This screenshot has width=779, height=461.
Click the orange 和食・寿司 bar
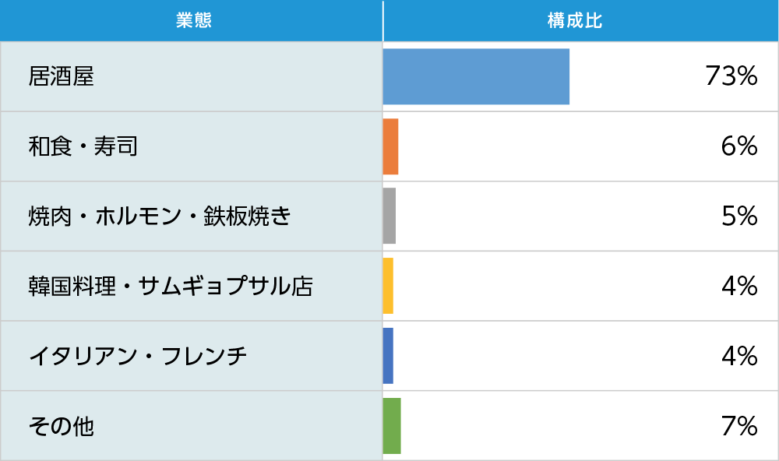390,146
